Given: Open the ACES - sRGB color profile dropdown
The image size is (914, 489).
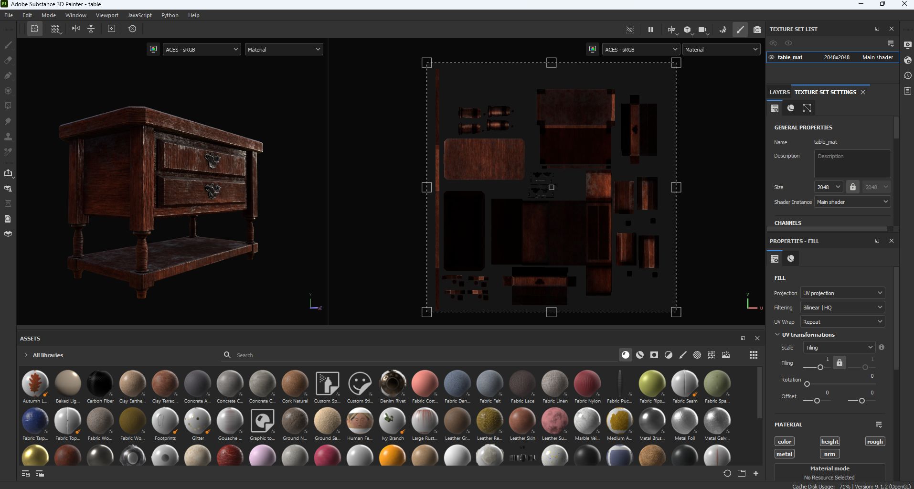Looking at the screenshot, I should tap(201, 49).
